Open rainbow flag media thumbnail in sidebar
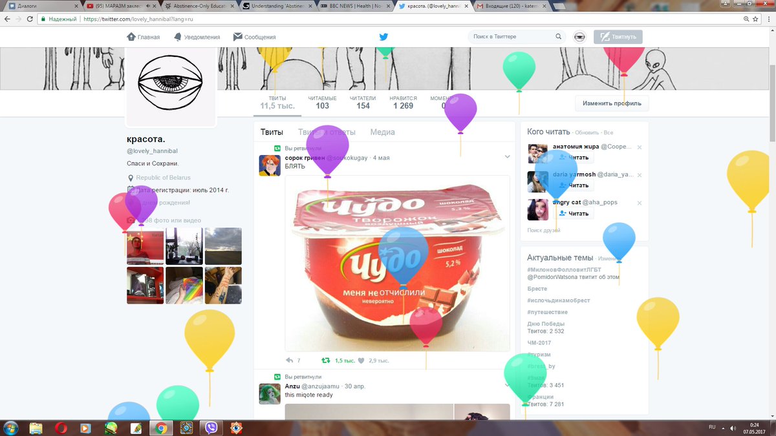776x436 pixels. (x=184, y=285)
